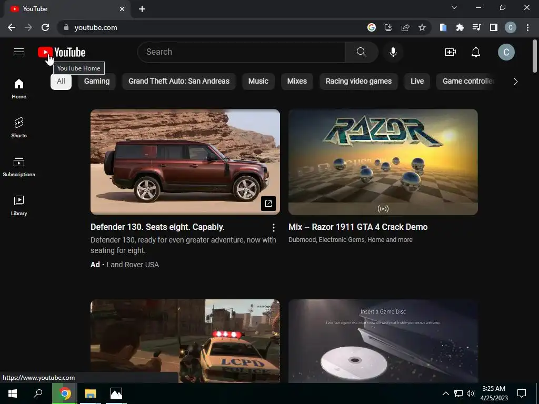Select the Music filter chip
Viewport: 539px width, 404px height.
[x=258, y=82]
